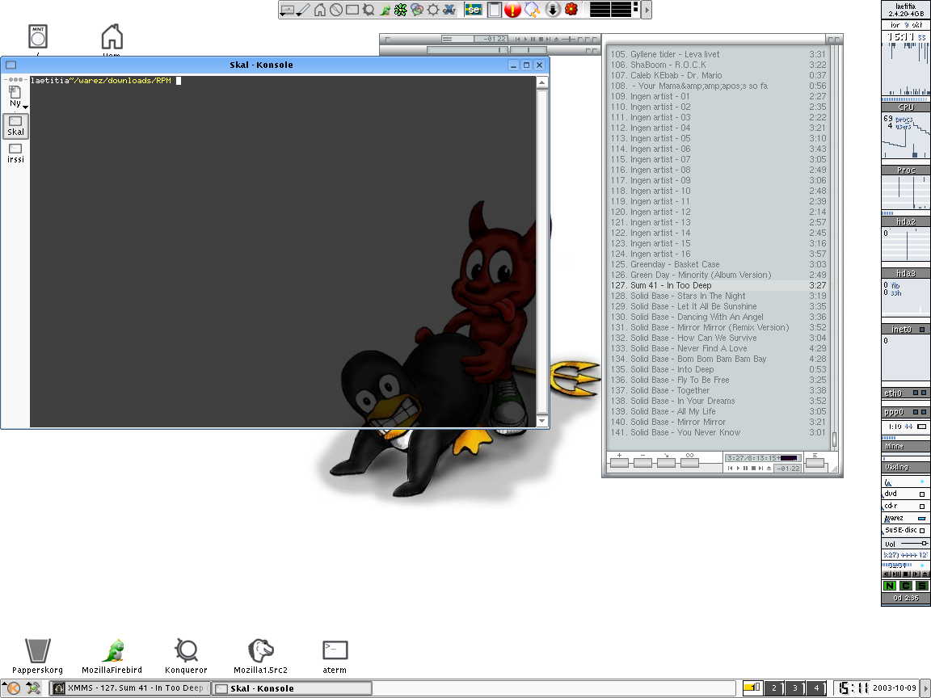This screenshot has height=698, width=931.
Task: Skip to next track in XMMS playlist controls
Action: tap(760, 469)
